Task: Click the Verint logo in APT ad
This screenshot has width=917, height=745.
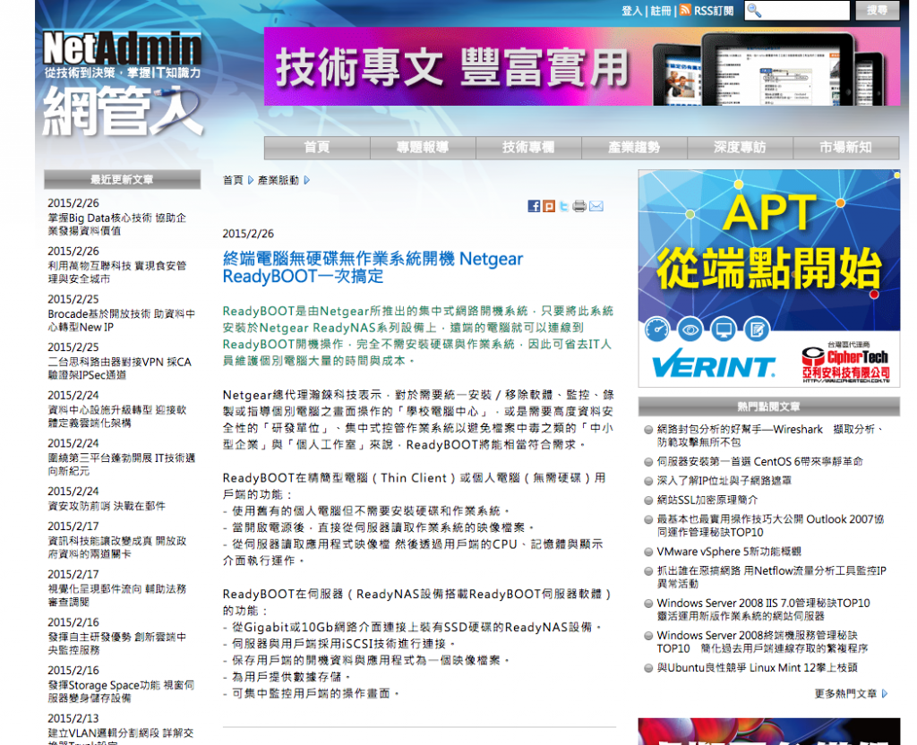Action: pyautogui.click(x=714, y=364)
